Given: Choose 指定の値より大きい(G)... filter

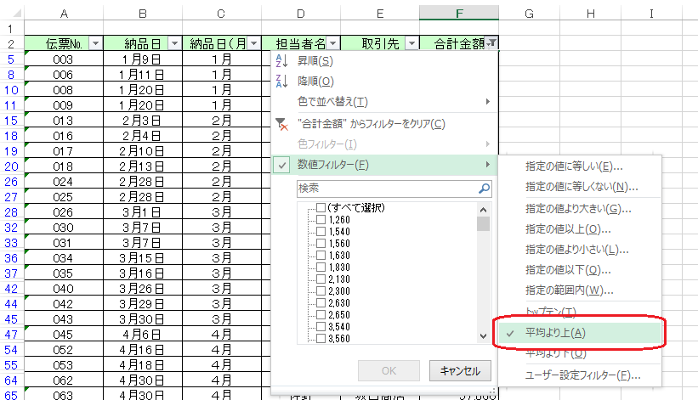Looking at the screenshot, I should (x=580, y=209).
